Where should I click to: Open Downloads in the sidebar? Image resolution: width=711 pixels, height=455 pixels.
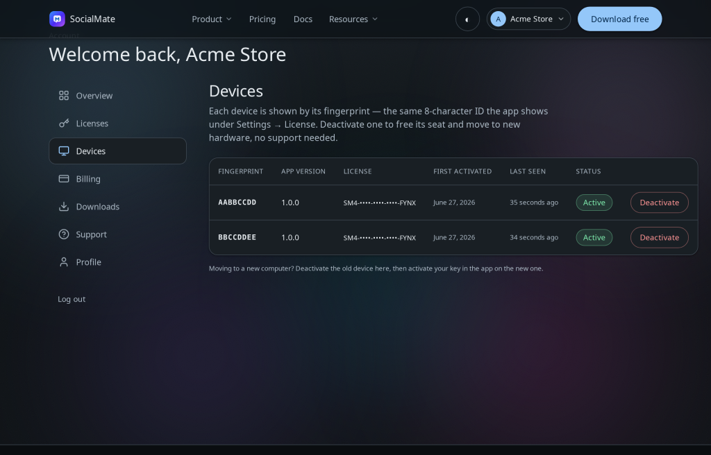pos(118,207)
